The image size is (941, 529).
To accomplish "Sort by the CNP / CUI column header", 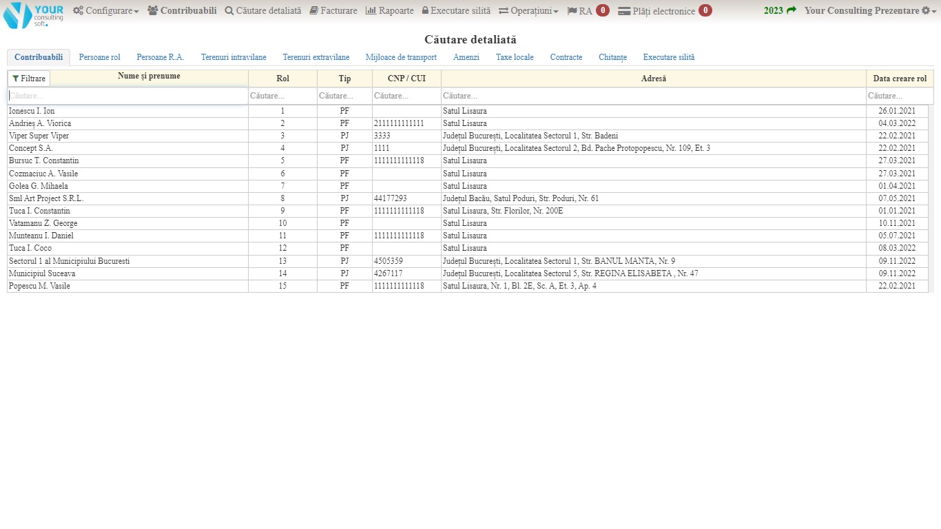I will (x=406, y=79).
